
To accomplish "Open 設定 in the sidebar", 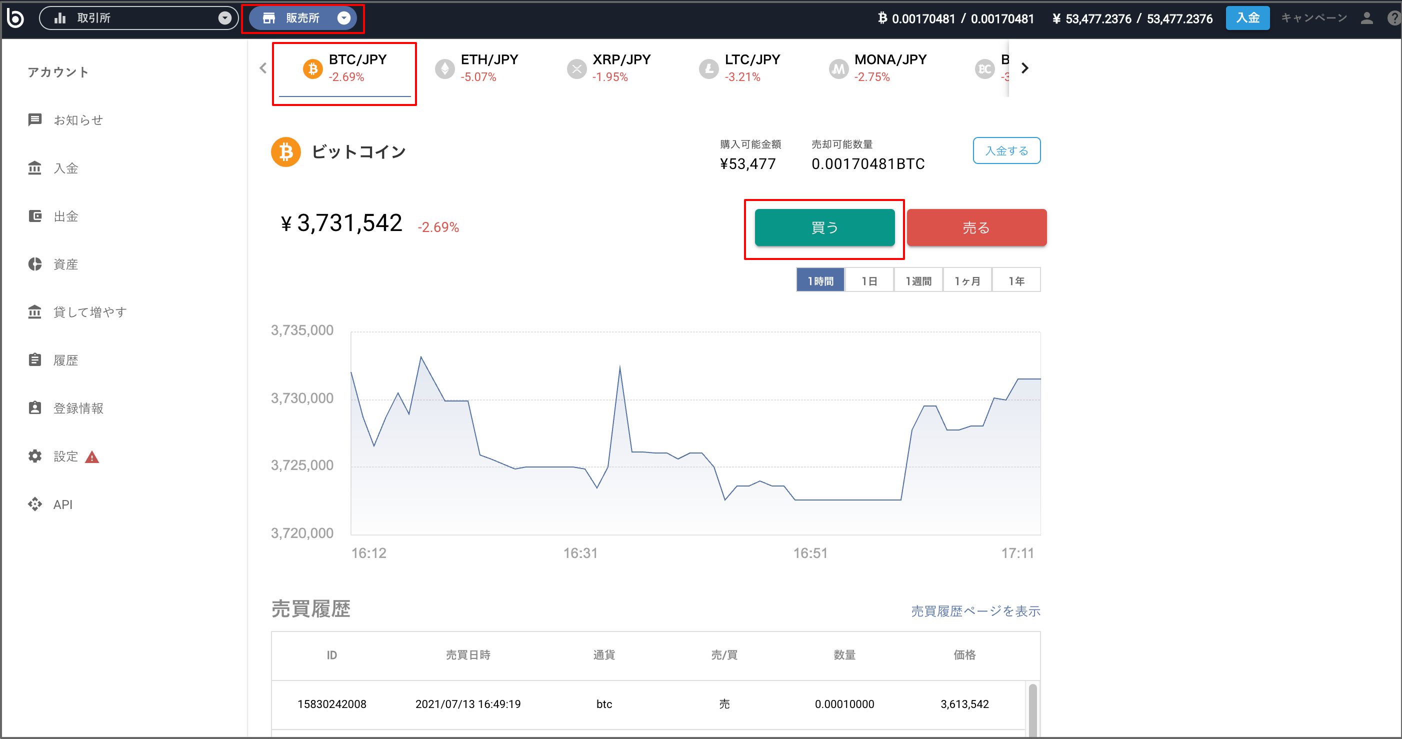I will pos(66,456).
